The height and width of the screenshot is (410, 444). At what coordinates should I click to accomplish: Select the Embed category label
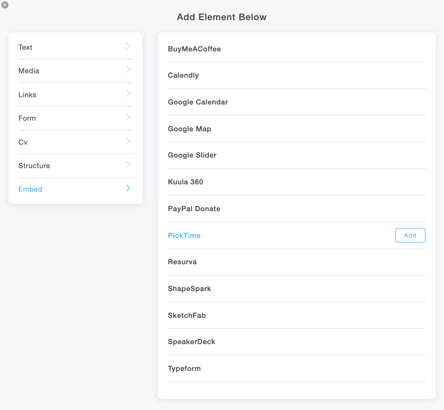click(x=30, y=189)
